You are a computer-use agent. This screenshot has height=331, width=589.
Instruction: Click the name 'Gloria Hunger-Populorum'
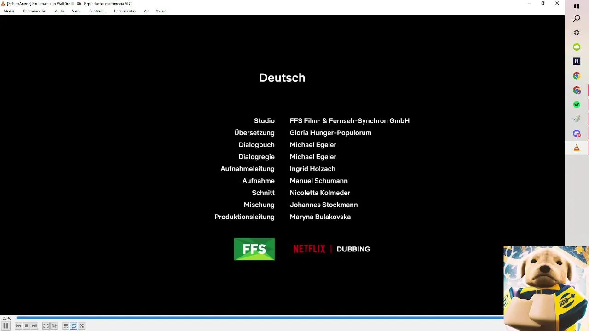tap(330, 133)
